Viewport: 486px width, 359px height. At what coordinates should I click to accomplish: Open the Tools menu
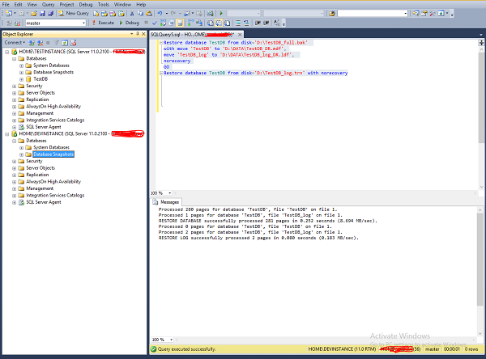pyautogui.click(x=103, y=4)
